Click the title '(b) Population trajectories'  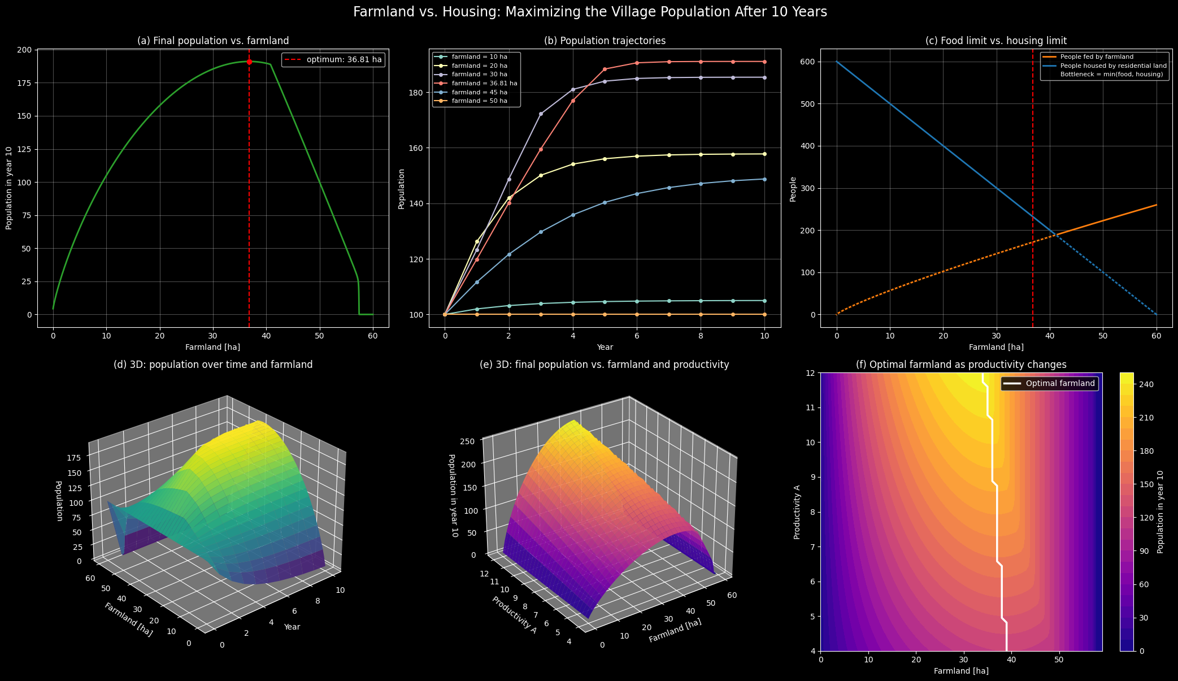[x=605, y=41]
